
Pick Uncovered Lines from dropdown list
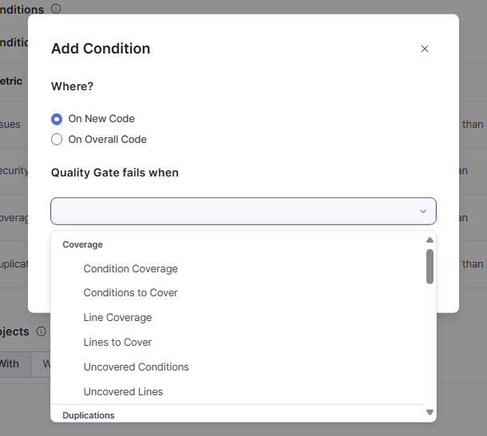pyautogui.click(x=123, y=392)
